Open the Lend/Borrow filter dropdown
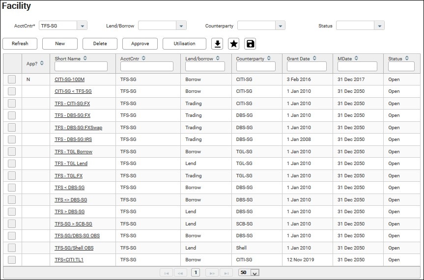The image size is (424, 280). (181, 26)
